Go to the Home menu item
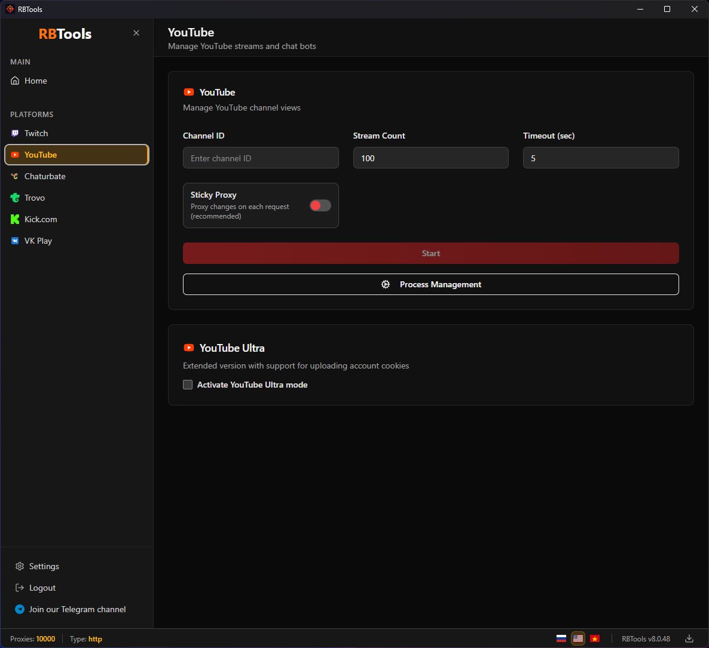The height and width of the screenshot is (648, 709). (x=35, y=81)
